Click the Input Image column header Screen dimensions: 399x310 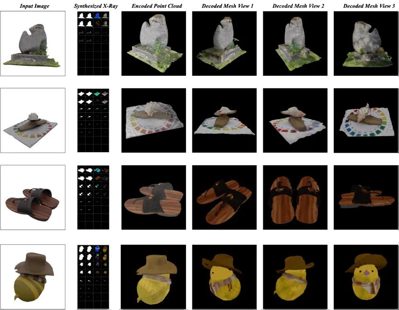32,6
